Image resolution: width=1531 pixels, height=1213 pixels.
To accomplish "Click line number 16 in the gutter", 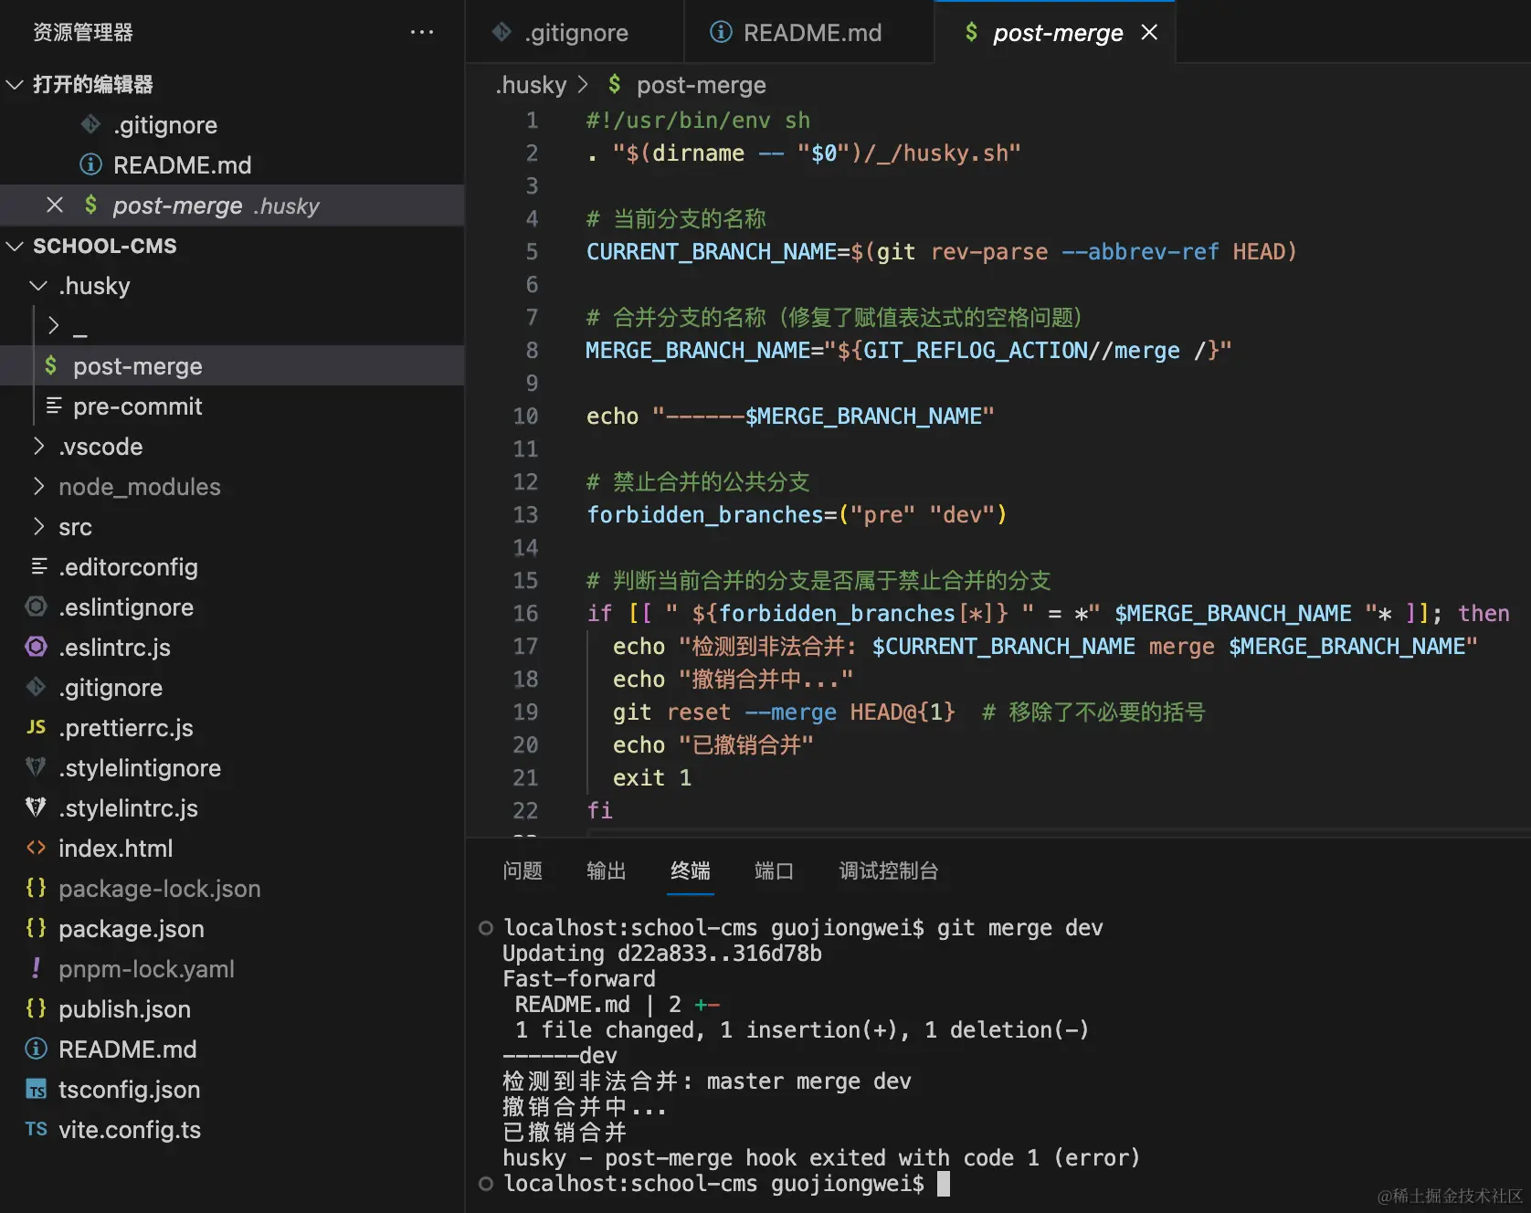I will (525, 613).
